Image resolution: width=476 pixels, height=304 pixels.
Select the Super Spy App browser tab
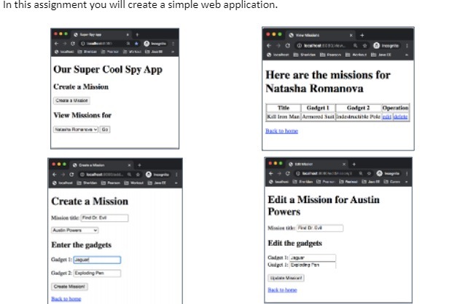[x=102, y=34]
